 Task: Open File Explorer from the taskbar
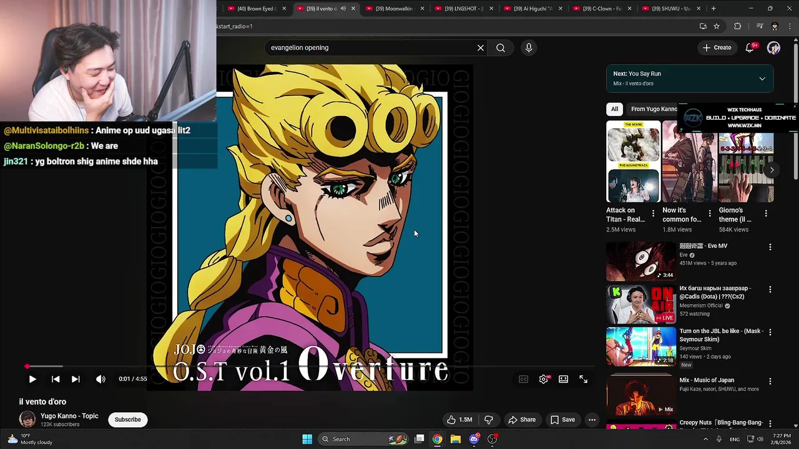point(456,439)
